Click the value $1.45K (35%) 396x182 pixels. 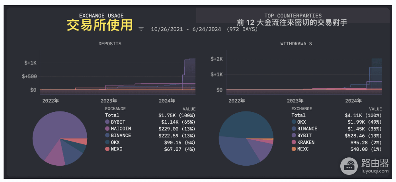[365, 129]
